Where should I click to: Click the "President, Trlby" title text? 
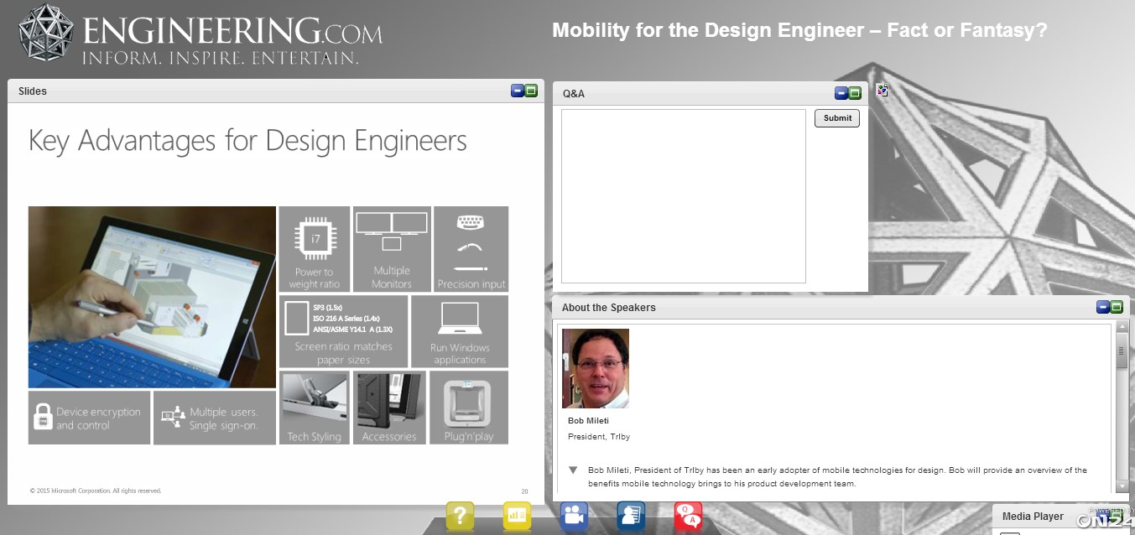pos(599,437)
